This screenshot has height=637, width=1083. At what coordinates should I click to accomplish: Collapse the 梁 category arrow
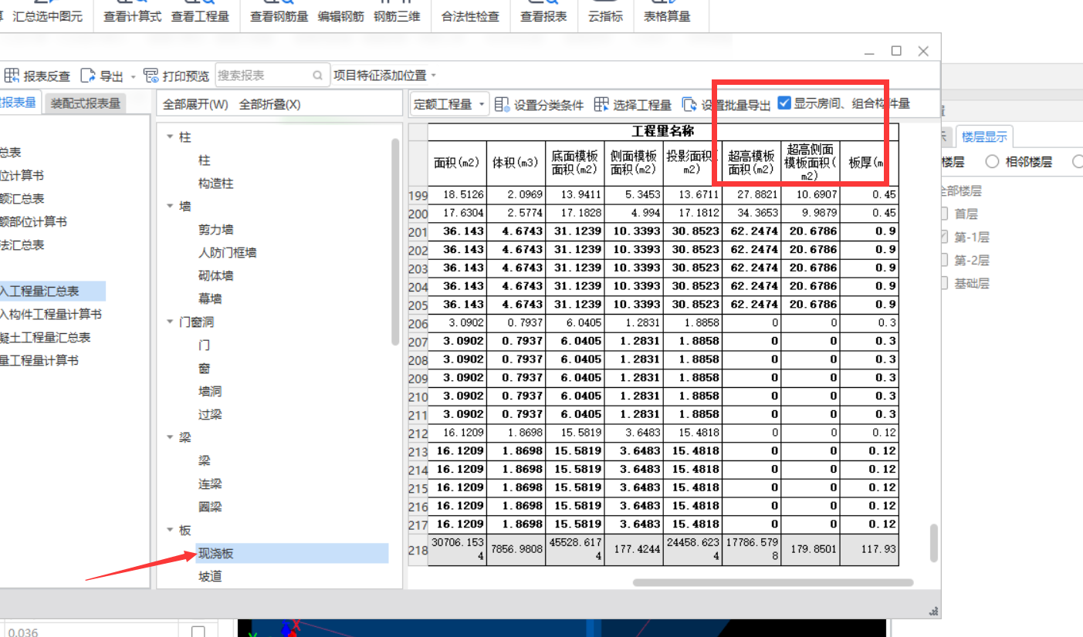pos(170,438)
